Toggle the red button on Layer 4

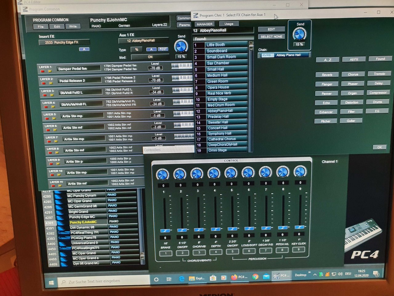coord(46,107)
